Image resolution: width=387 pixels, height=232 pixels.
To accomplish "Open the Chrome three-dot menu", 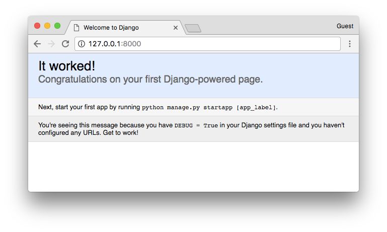I will (x=349, y=44).
